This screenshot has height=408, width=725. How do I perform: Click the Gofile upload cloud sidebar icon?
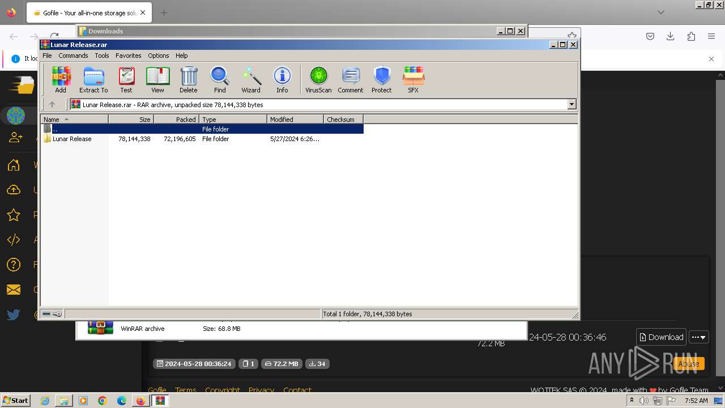point(14,190)
